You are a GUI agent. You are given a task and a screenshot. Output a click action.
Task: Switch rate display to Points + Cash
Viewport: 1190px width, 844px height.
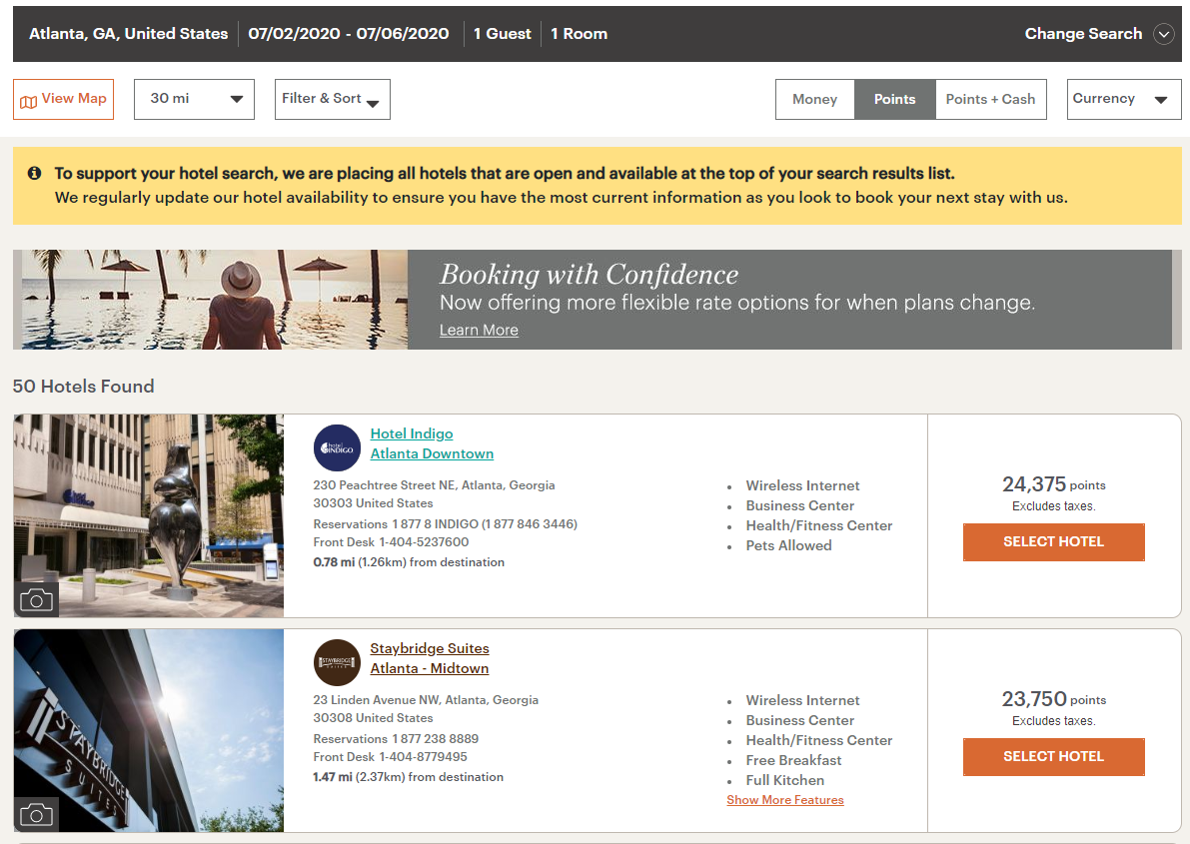click(x=990, y=100)
